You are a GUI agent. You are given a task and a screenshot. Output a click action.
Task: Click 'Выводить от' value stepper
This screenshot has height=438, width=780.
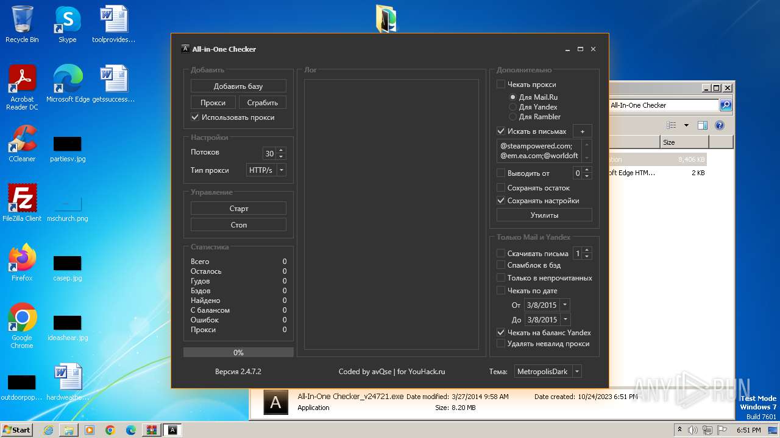coord(587,173)
